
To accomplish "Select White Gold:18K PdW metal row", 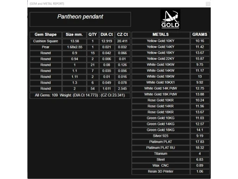I will (x=171, y=94).
